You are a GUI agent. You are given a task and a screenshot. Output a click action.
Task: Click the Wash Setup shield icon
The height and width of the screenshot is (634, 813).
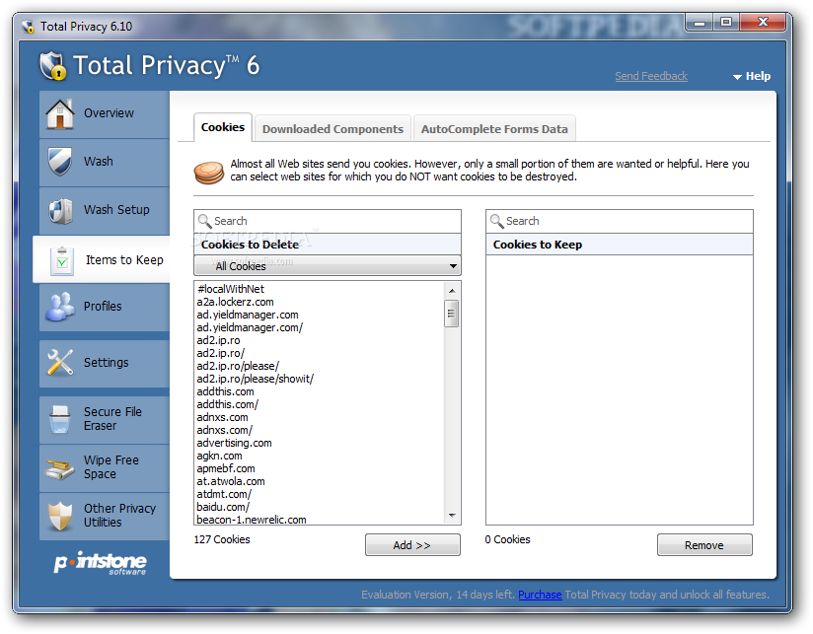(x=60, y=210)
